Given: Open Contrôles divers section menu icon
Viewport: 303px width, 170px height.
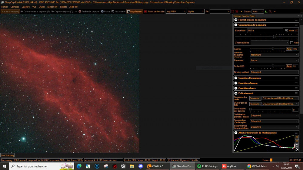Looking at the screenshot, I should pos(296,88).
